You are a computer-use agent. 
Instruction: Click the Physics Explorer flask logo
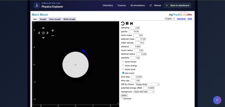coord(37,6)
